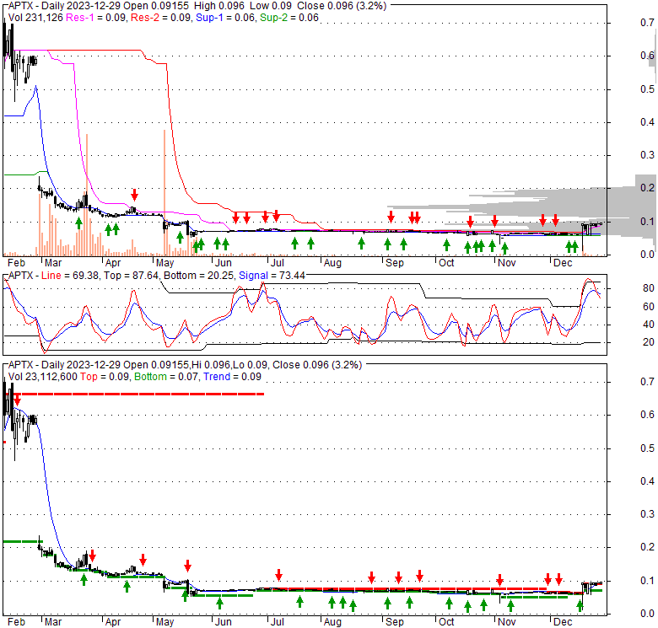Click the 40 level on oscillator axis
The height and width of the screenshot is (628, 658).
point(649,324)
